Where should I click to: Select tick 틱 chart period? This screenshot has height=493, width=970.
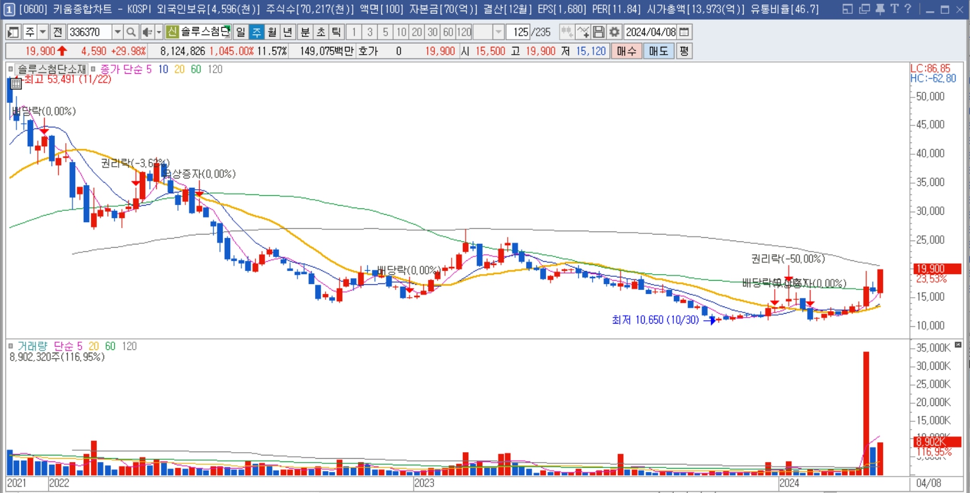click(x=336, y=32)
